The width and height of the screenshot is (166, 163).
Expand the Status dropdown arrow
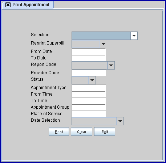pyautogui.click(x=92, y=80)
